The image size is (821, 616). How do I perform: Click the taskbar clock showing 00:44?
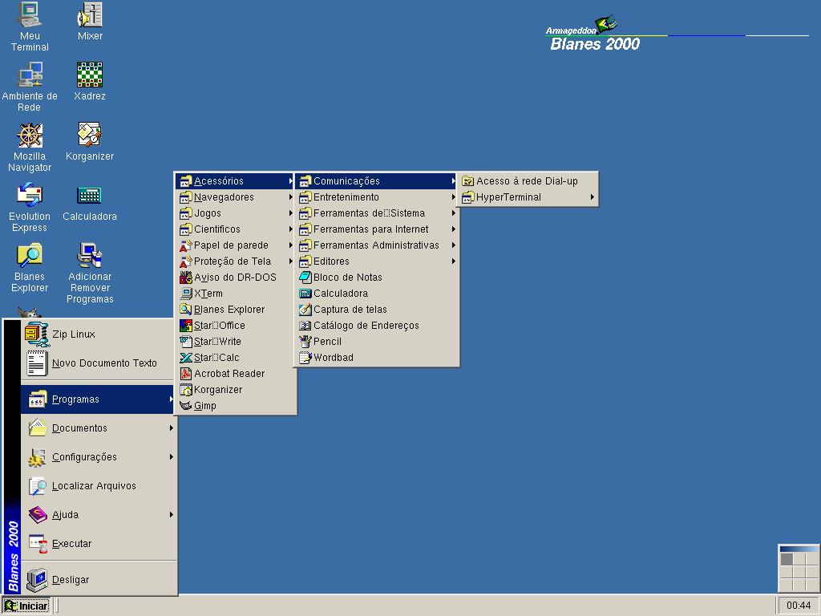click(x=799, y=606)
